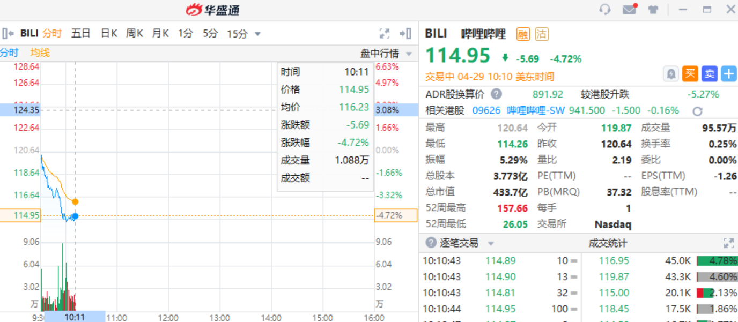Image resolution: width=738 pixels, height=322 pixels.
Task: Switch to 日K daily candlestick chart
Action: coord(109,33)
